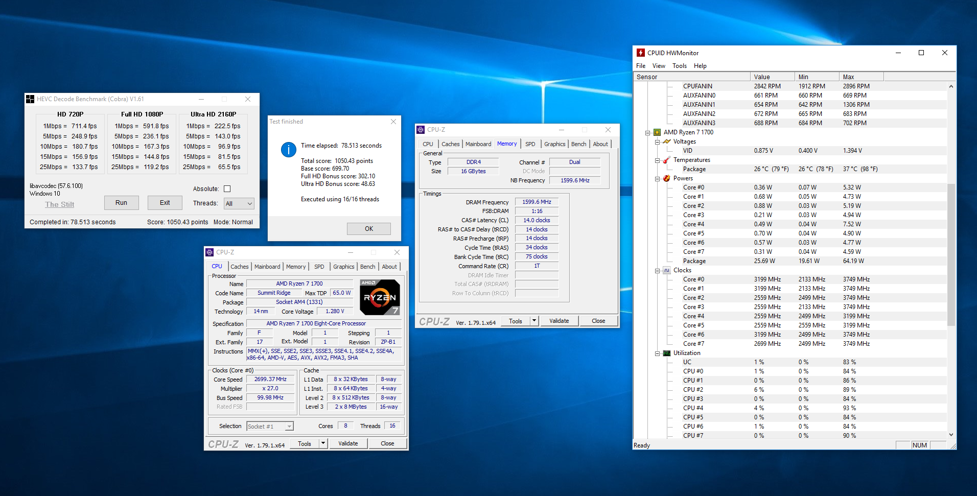Click Close in CPU-Z Memory window

[x=598, y=321]
